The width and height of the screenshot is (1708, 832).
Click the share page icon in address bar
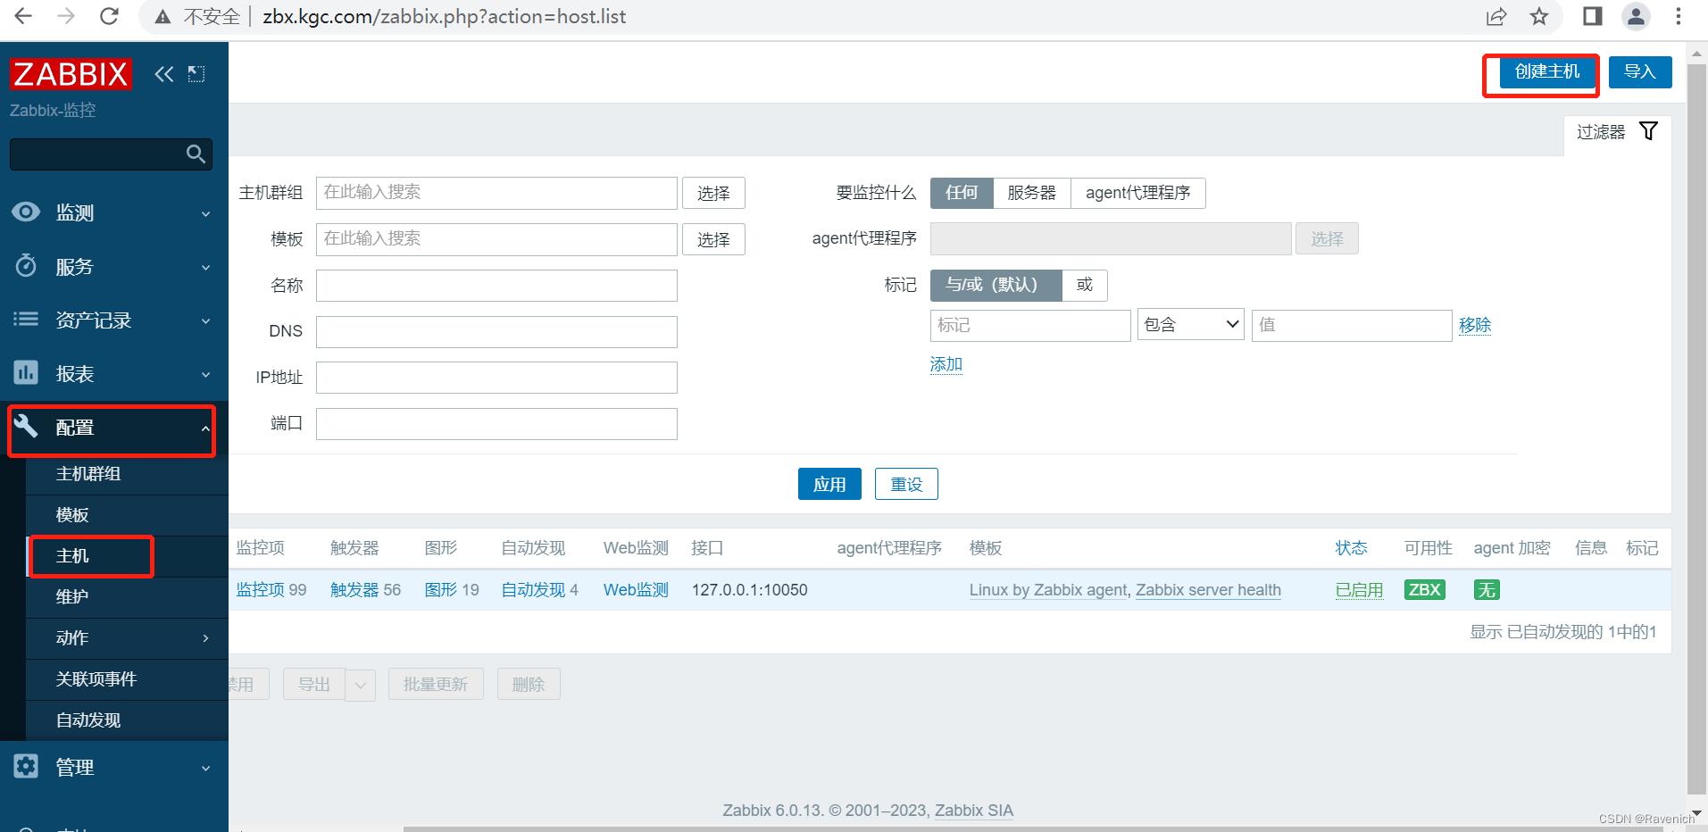point(1496,16)
